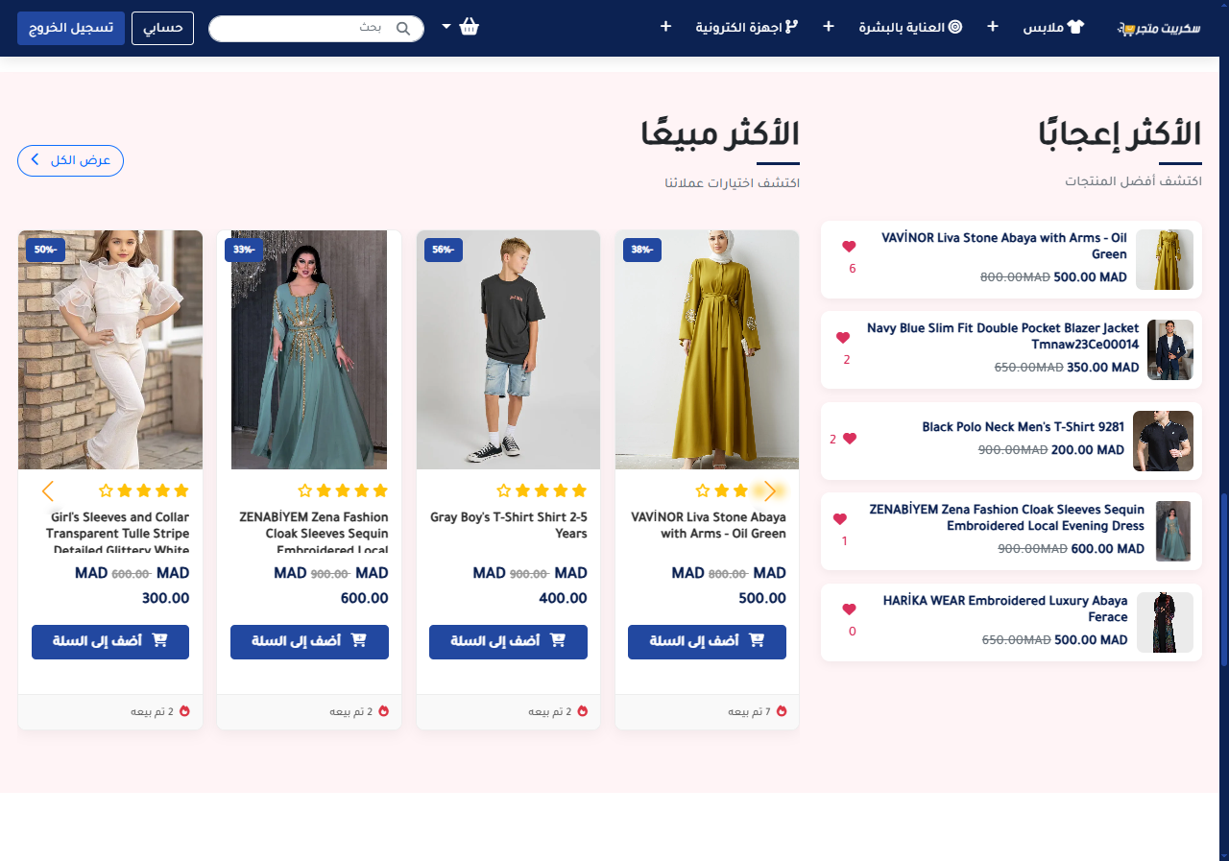Click the empty star on ZENABİYEM cloak rating

coord(305,491)
